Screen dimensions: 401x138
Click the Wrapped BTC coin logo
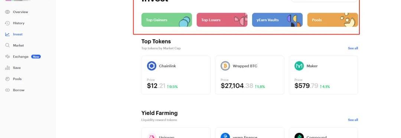click(x=225, y=66)
